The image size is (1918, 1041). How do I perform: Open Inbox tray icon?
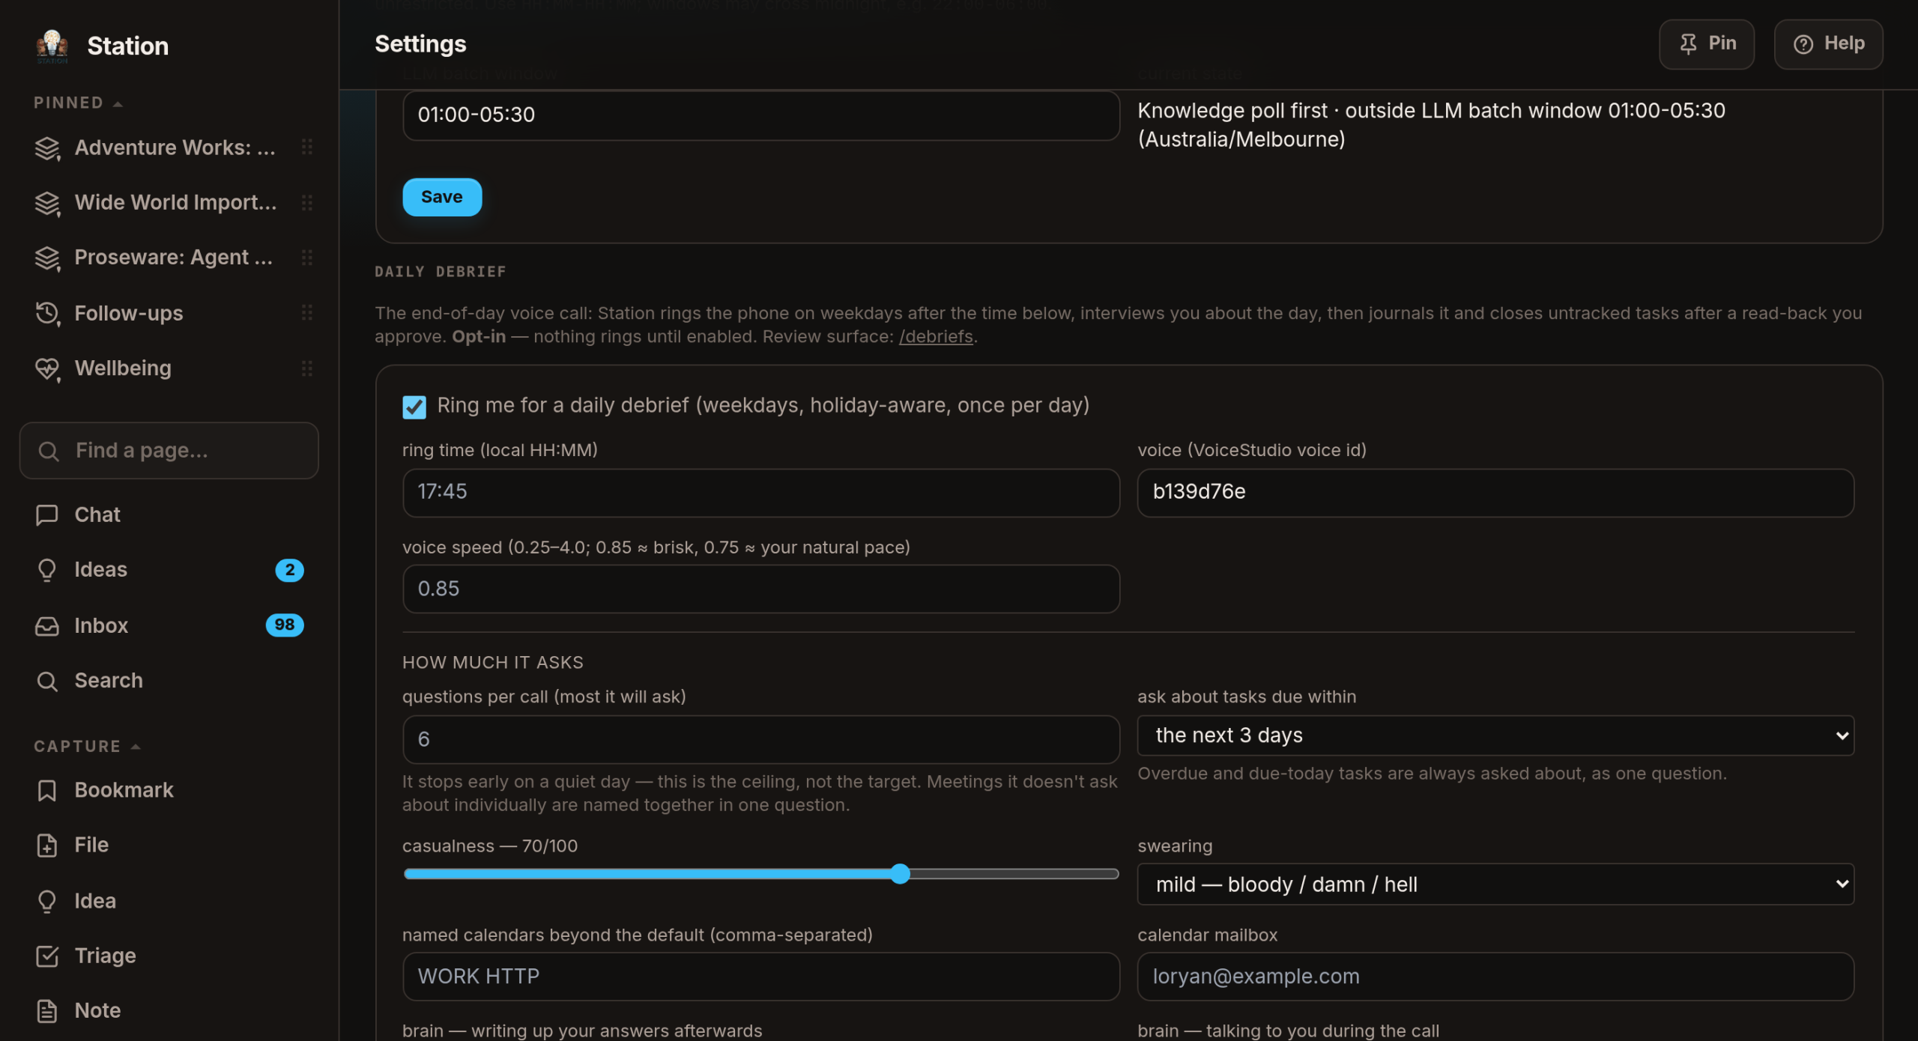coord(47,626)
